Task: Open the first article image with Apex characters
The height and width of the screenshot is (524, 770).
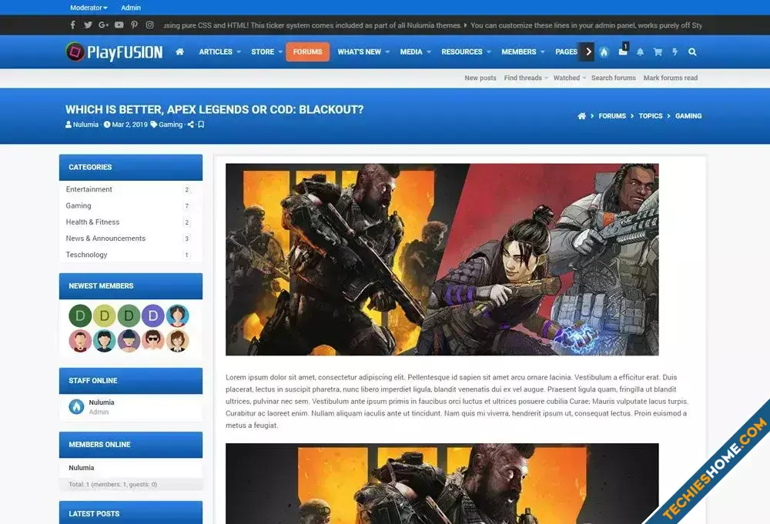Action: pyautogui.click(x=442, y=259)
